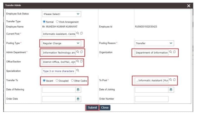
Task: Open the Employee Sub Status dropdown
Action: click(62, 14)
